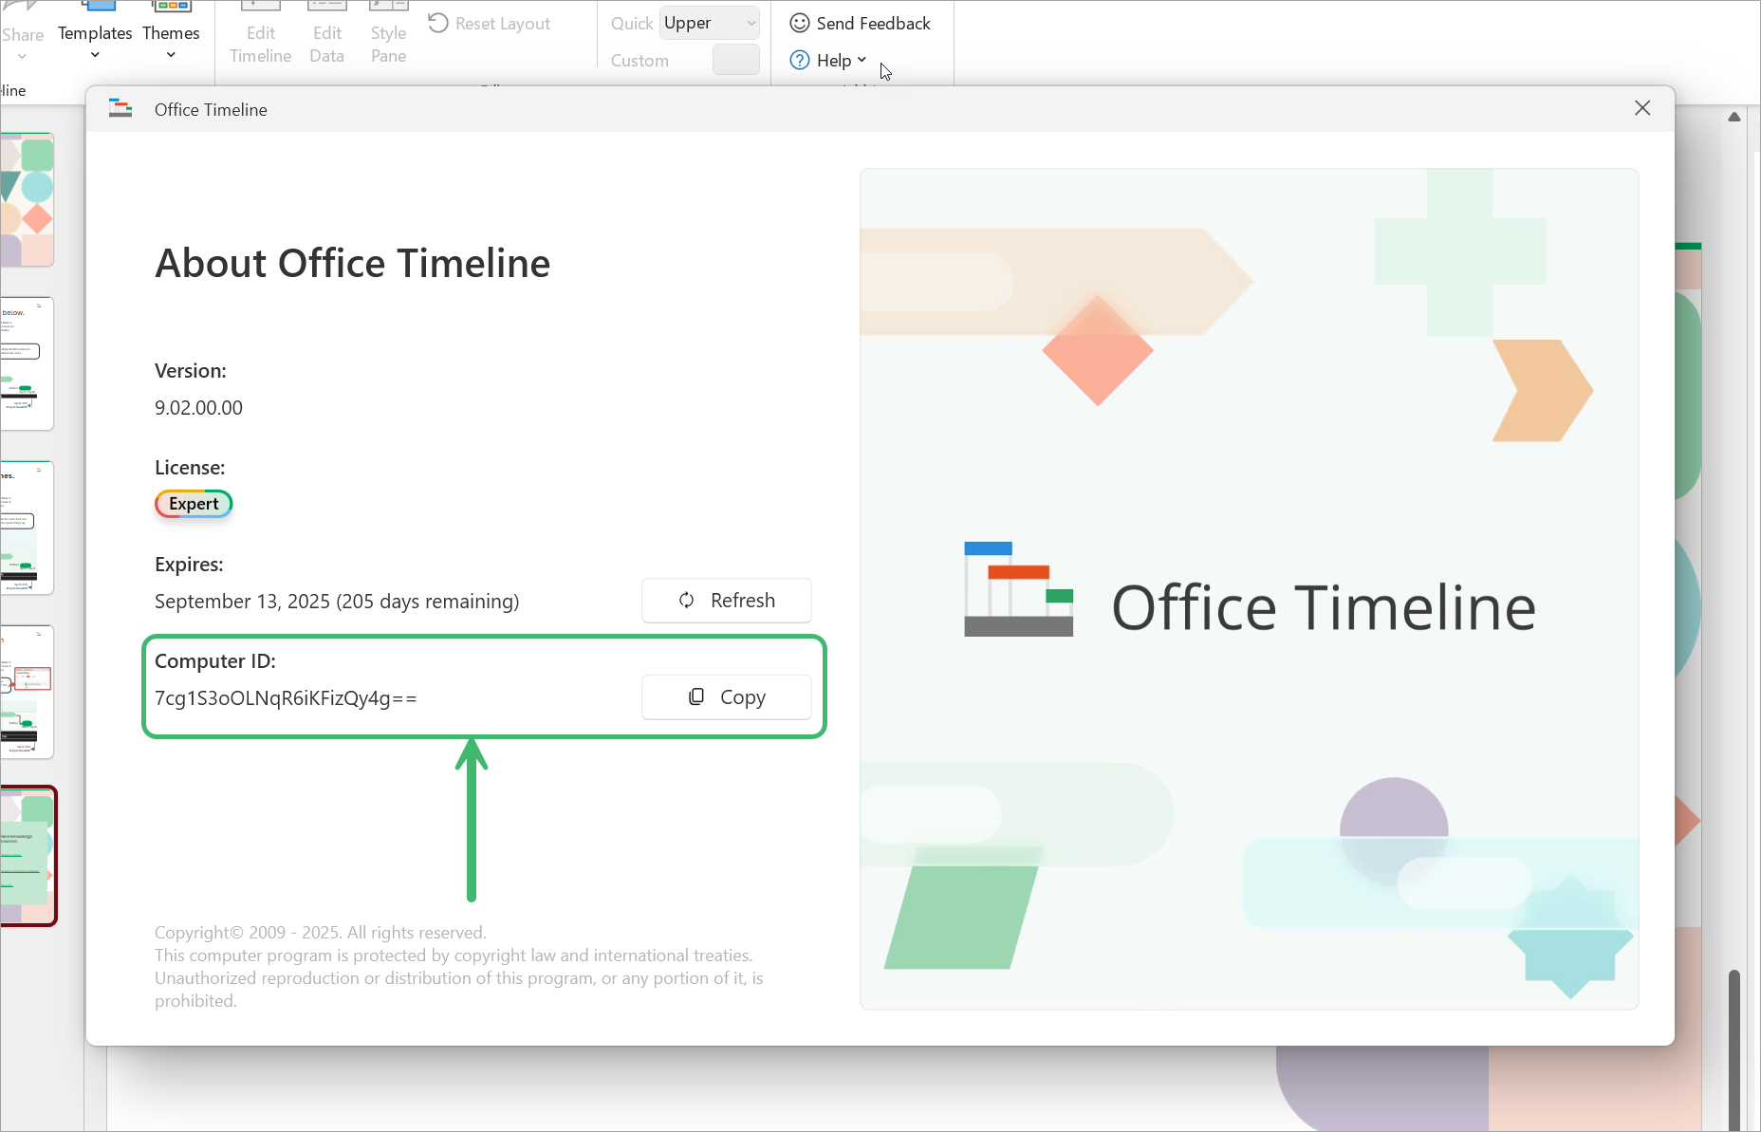Click the Refresh license button
This screenshot has height=1132, width=1761.
tap(727, 601)
